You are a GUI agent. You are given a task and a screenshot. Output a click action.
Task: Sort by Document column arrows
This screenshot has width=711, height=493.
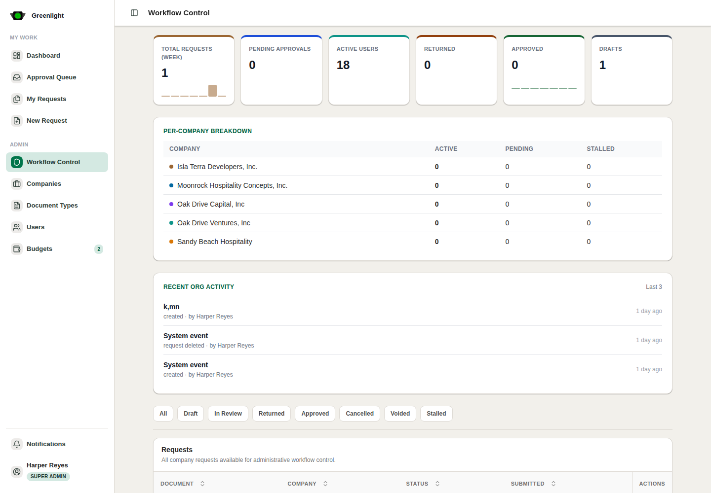202,484
